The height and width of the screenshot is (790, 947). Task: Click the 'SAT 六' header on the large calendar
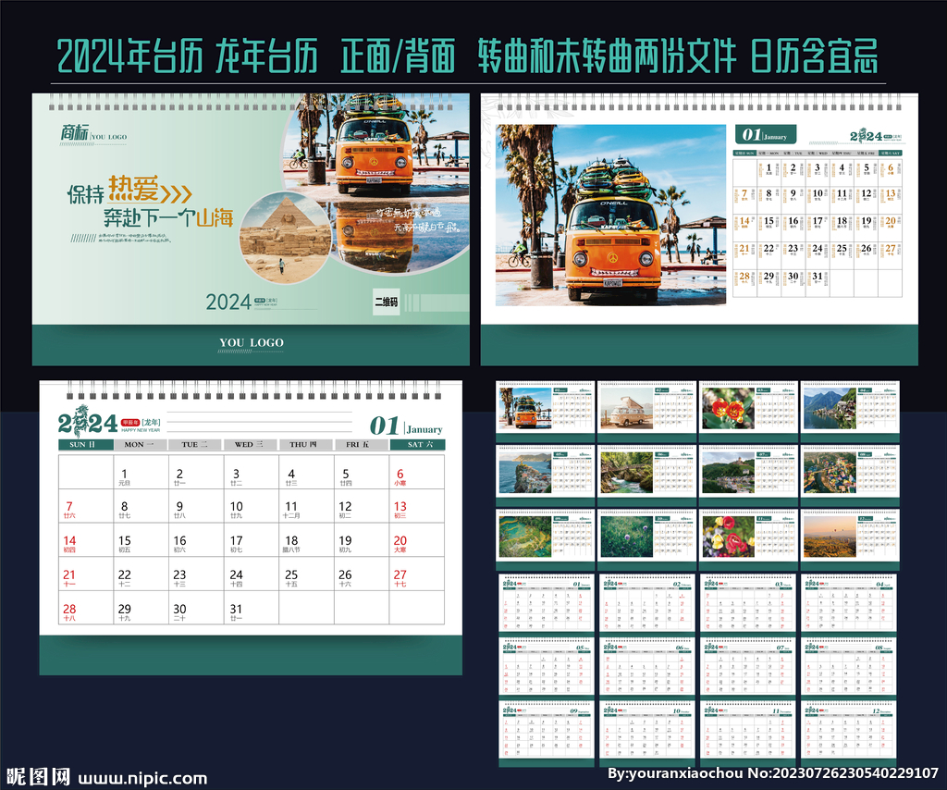click(x=417, y=445)
